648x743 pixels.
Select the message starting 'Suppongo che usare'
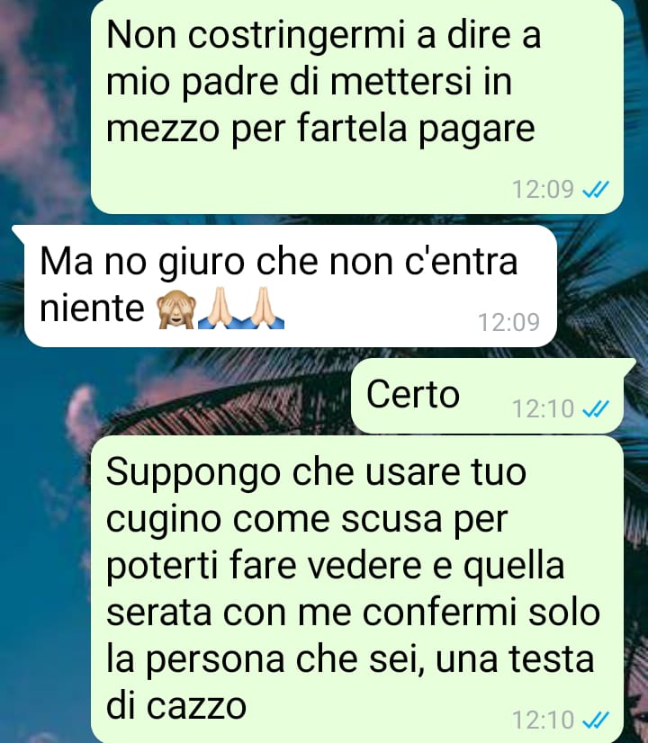pyautogui.click(x=357, y=589)
